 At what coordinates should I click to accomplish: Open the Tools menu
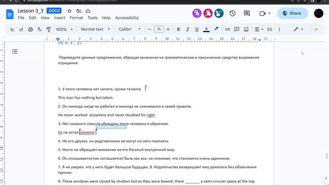tap(93, 18)
